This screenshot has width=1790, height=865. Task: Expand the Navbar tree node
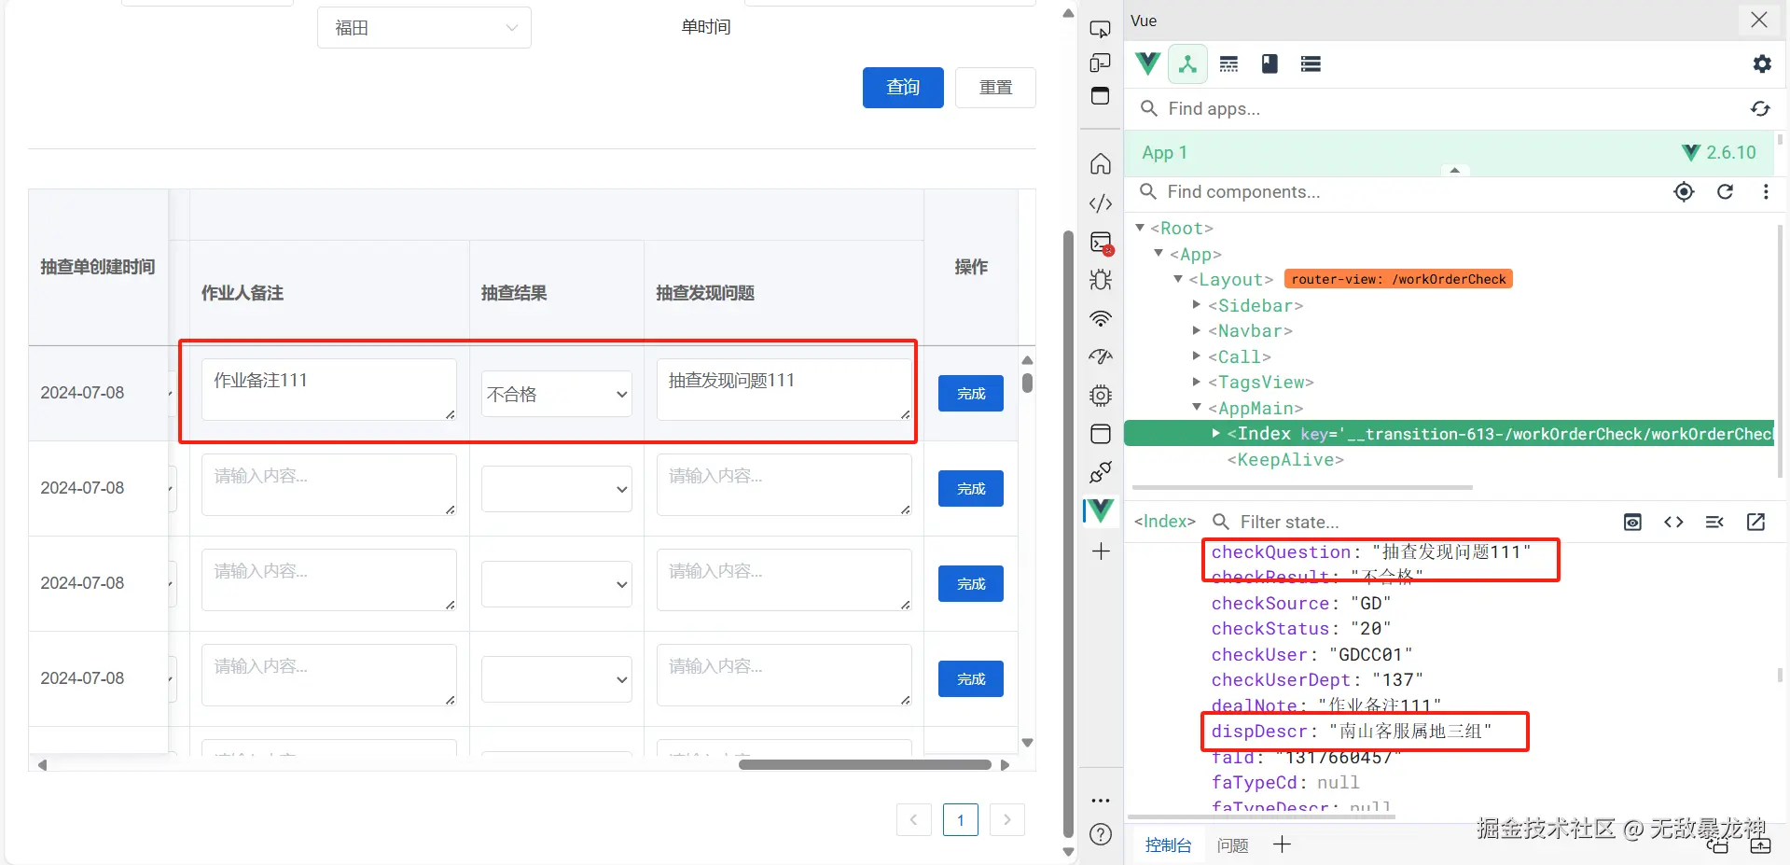coord(1197,330)
